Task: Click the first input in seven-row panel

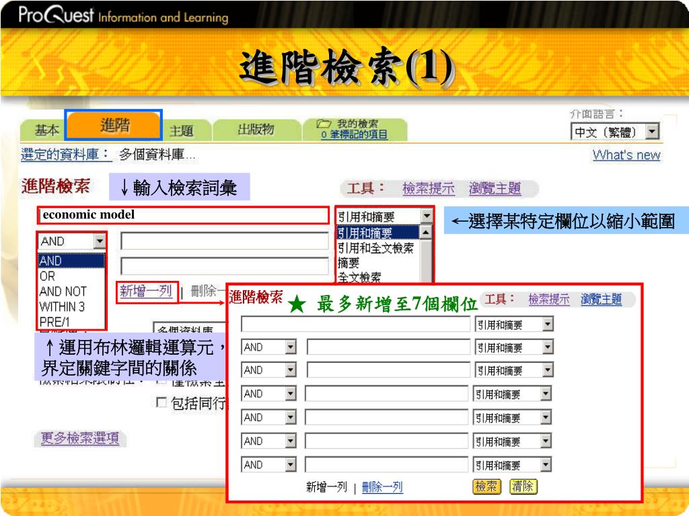Action: coord(356,325)
